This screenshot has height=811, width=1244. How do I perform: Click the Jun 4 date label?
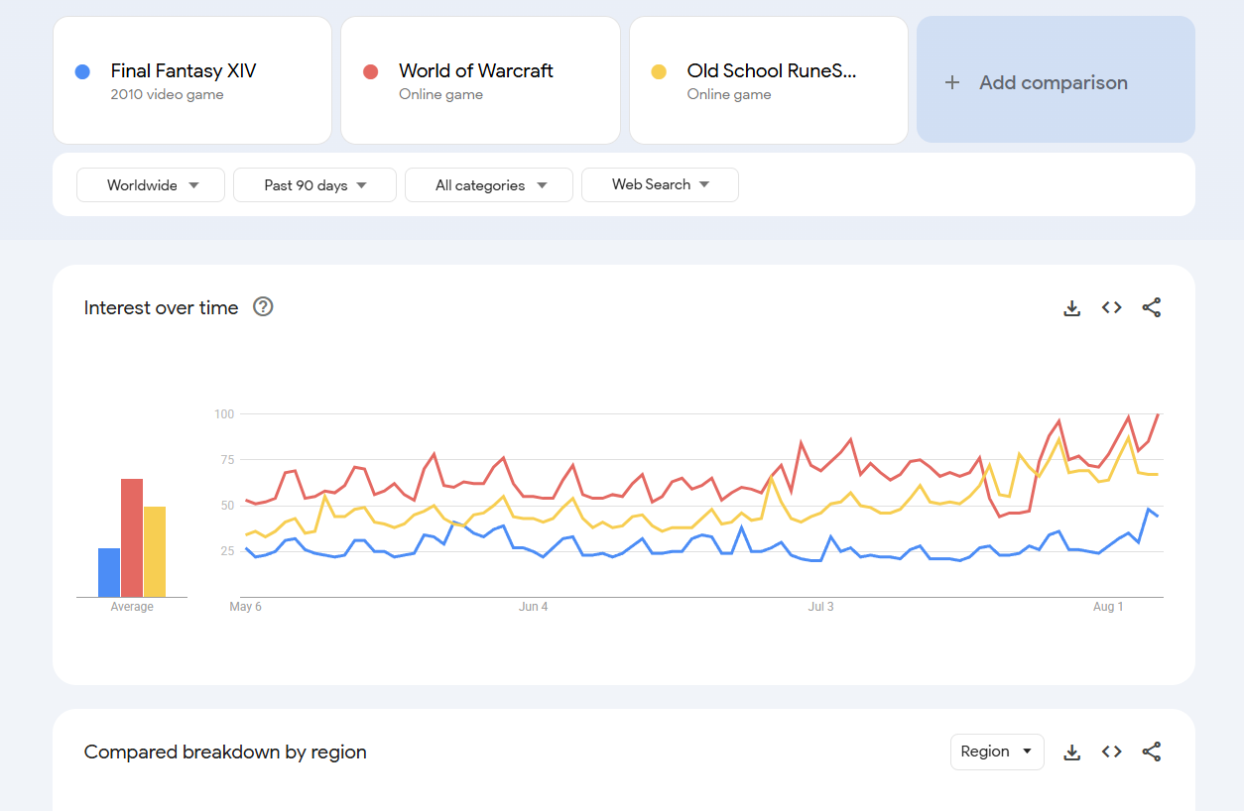tap(534, 607)
